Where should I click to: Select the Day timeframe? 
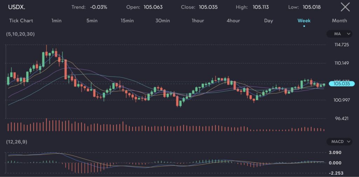click(x=269, y=21)
